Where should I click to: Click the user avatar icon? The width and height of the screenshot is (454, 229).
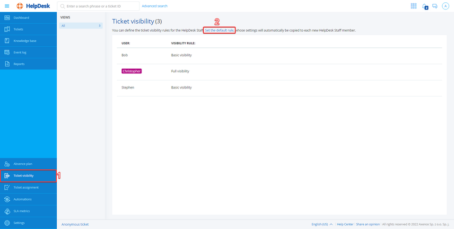pyautogui.click(x=445, y=6)
